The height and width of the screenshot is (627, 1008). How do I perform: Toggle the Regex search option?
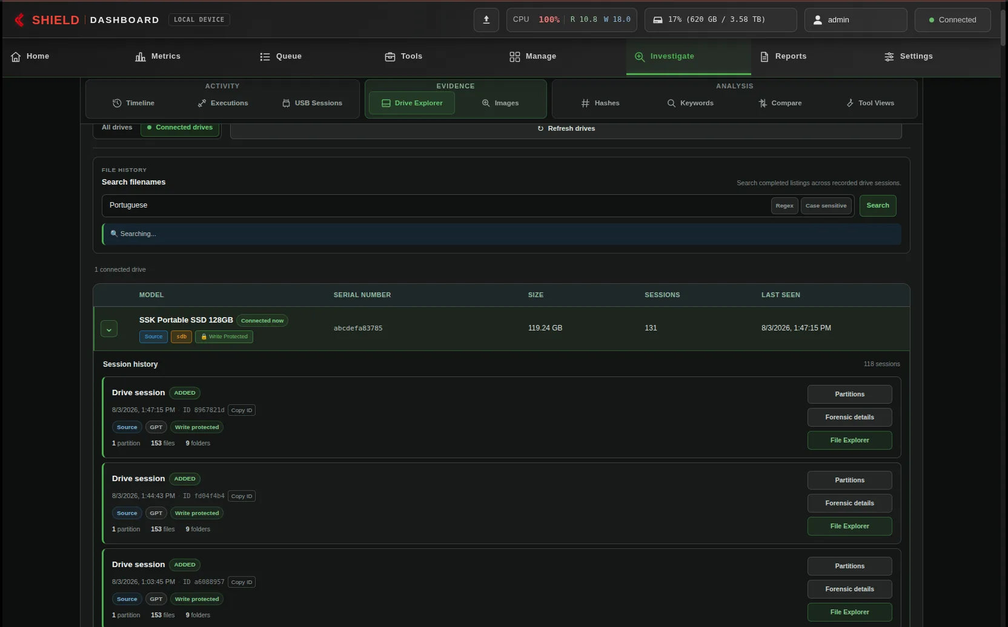pyautogui.click(x=784, y=206)
